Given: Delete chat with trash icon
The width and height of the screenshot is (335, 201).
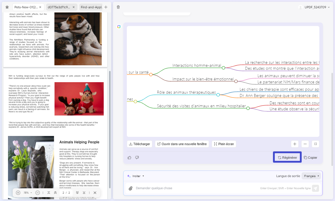Looking at the screenshot, I should point(118,7).
